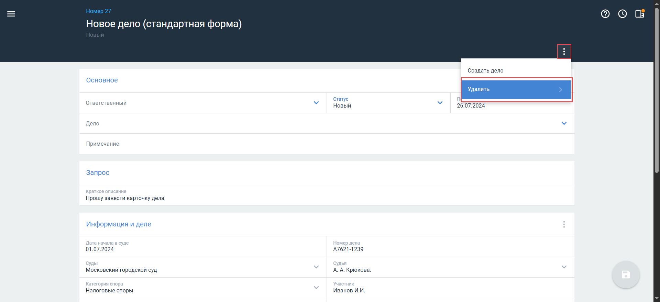Open the hamburger navigation menu

[11, 14]
